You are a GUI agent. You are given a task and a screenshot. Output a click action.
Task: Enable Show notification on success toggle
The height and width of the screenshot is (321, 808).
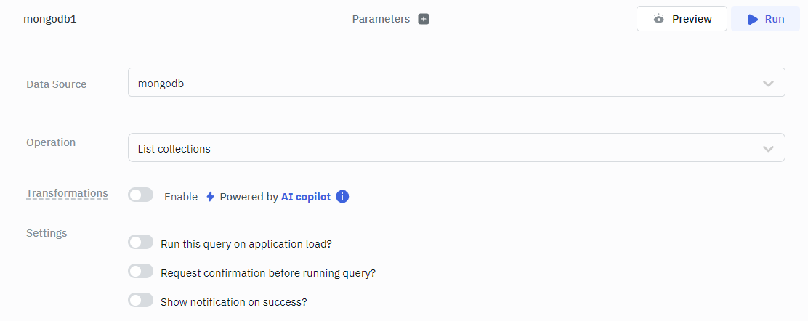click(140, 300)
